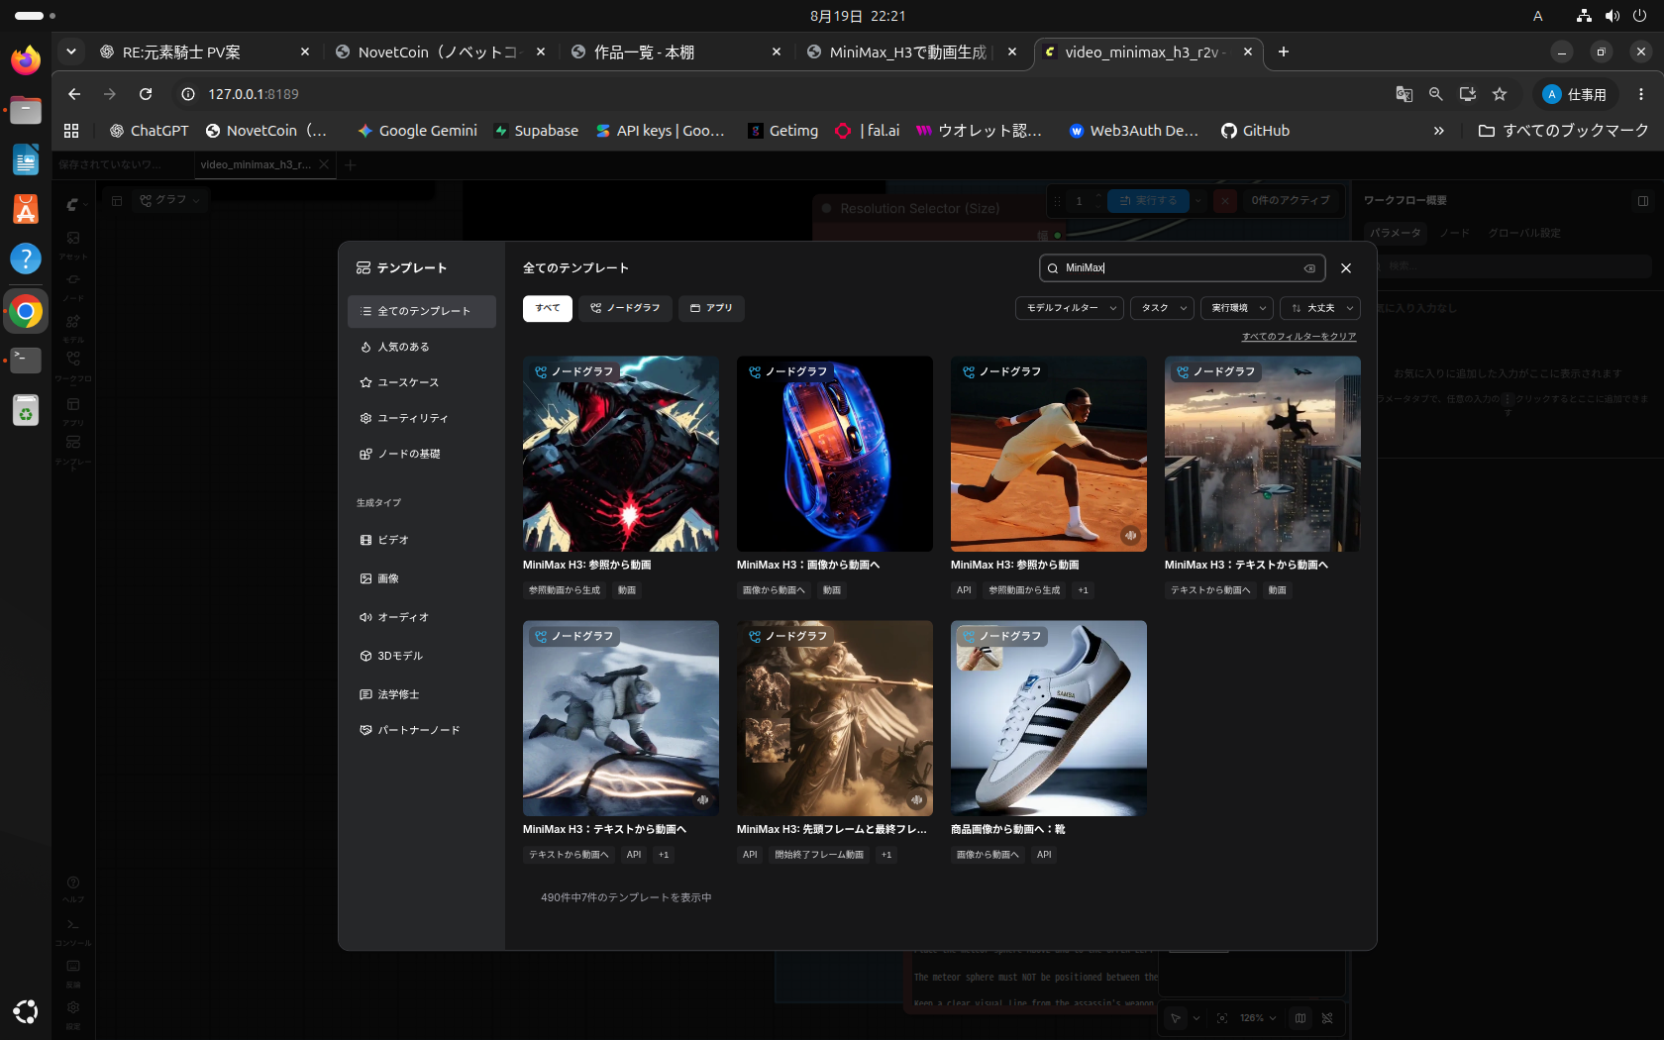Go back in Chrome
The width and height of the screenshot is (1664, 1040).
(x=74, y=94)
